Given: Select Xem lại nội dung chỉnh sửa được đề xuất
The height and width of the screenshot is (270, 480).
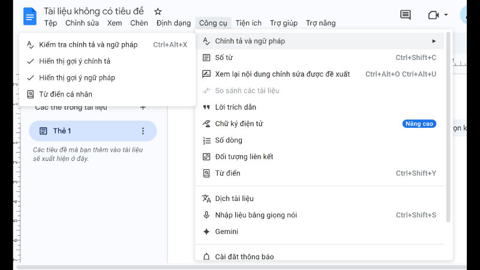Looking at the screenshot, I should pos(320,74).
